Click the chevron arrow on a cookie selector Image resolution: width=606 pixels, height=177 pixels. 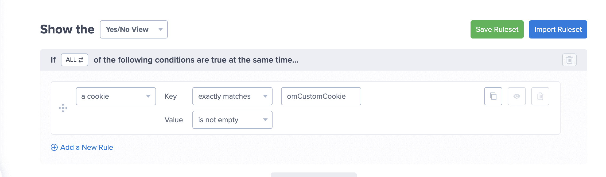pyautogui.click(x=149, y=96)
